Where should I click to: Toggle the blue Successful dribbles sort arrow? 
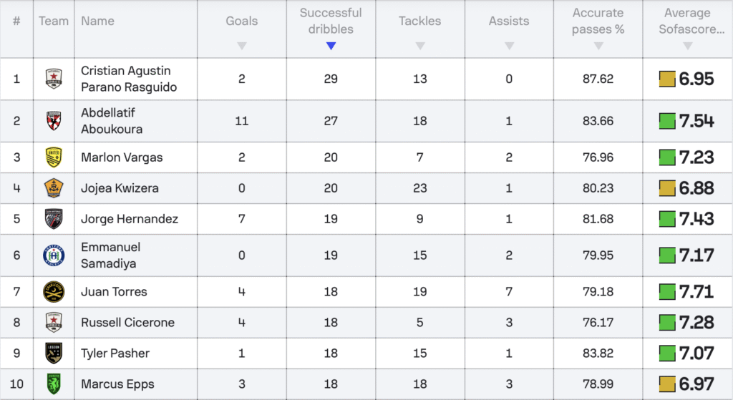coord(331,46)
